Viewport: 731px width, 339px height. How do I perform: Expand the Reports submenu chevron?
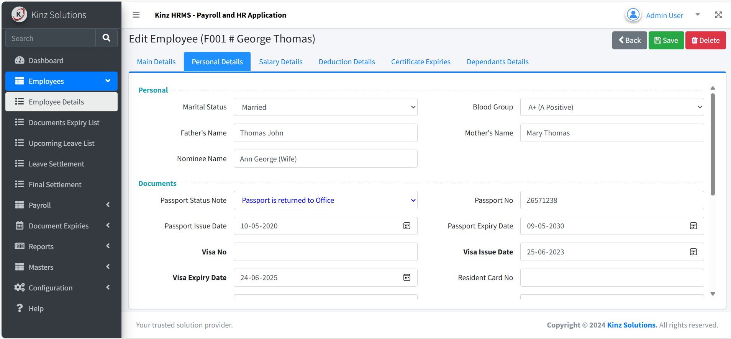point(108,246)
